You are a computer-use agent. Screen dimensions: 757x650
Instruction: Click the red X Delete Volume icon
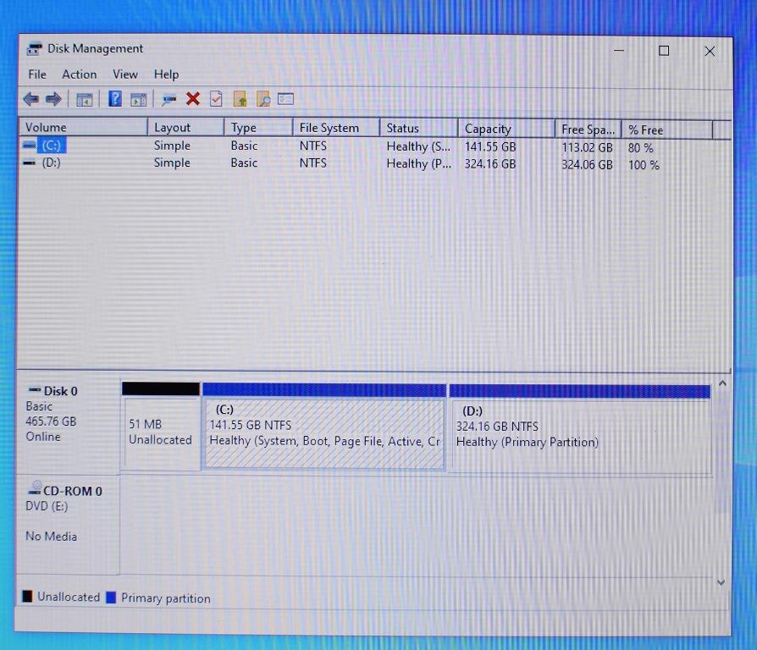click(x=192, y=99)
